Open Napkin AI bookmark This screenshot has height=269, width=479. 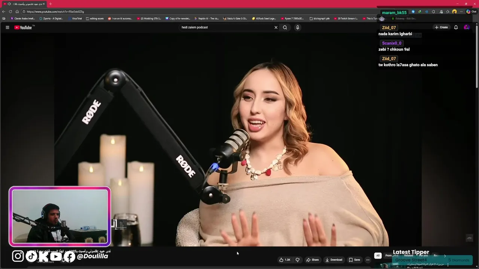click(x=207, y=18)
